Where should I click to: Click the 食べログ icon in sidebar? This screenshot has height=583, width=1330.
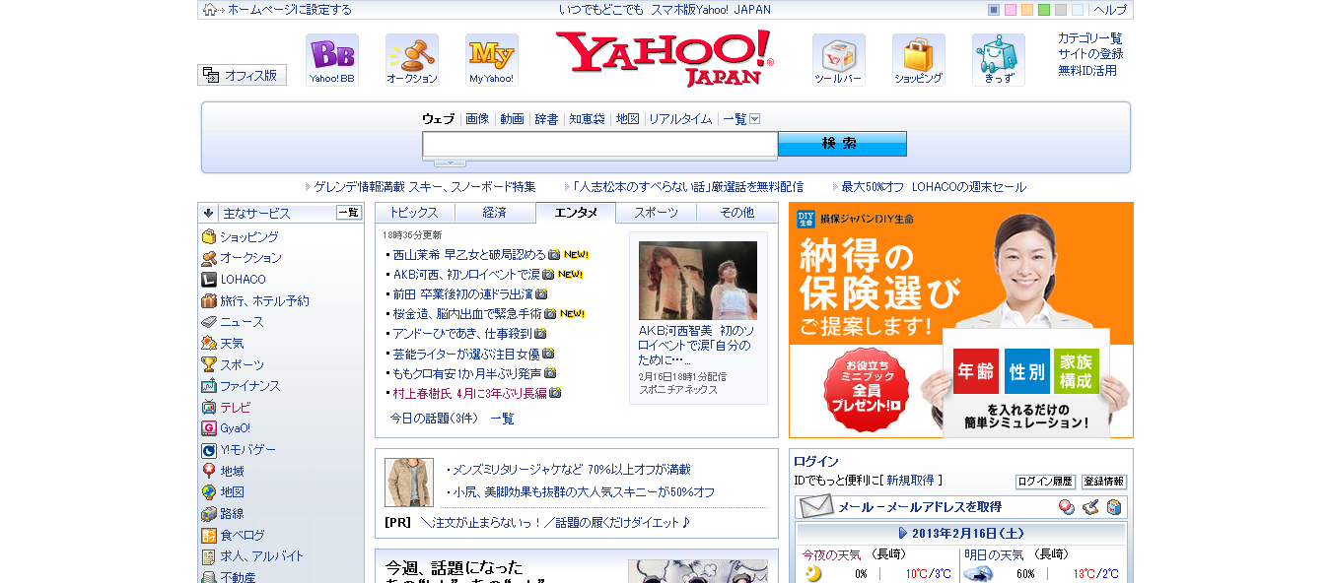click(x=209, y=536)
